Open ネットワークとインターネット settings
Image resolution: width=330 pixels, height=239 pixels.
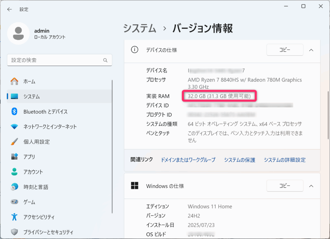(x=59, y=127)
